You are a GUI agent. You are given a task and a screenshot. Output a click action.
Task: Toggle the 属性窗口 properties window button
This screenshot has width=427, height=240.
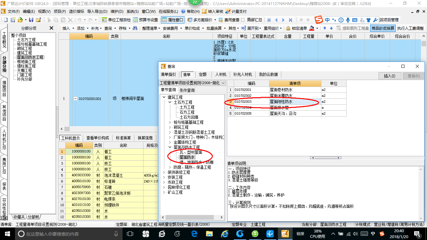point(173,20)
